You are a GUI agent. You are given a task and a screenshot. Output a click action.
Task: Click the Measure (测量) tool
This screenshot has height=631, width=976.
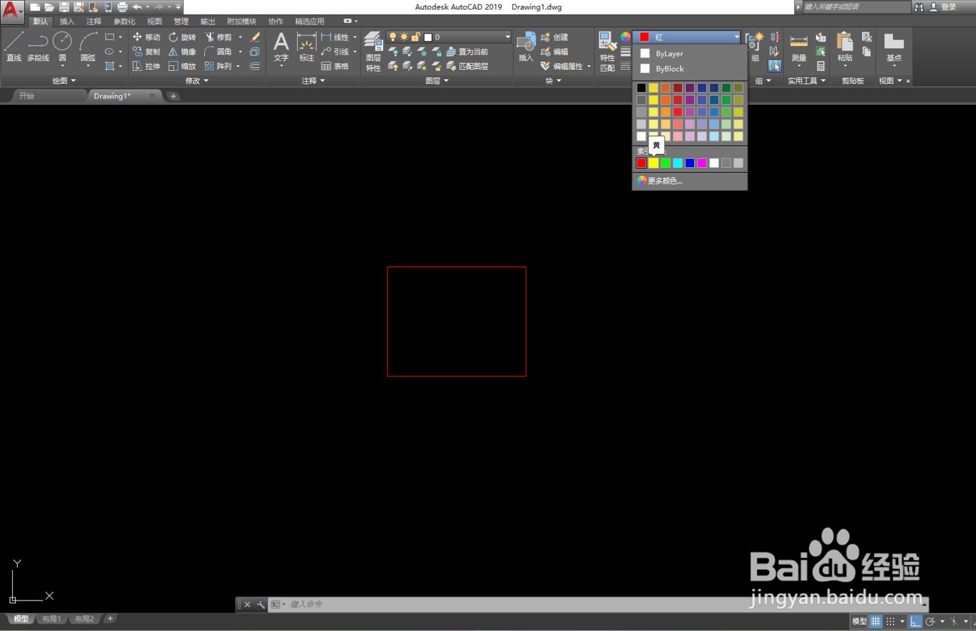pos(798,47)
